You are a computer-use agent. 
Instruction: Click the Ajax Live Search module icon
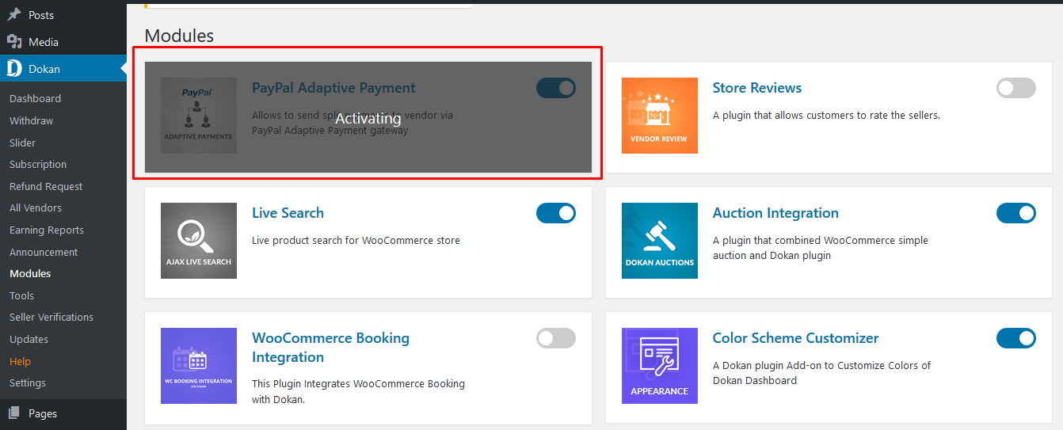198,241
